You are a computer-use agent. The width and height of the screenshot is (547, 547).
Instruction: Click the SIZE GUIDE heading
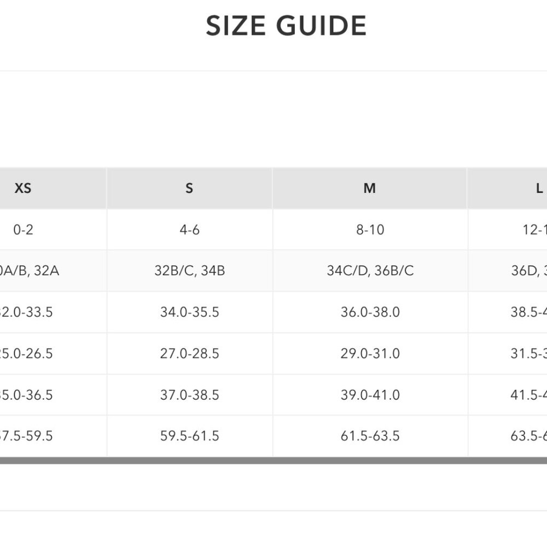(x=286, y=26)
